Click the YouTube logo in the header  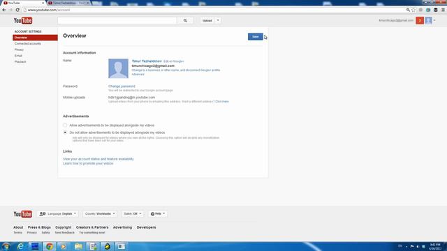23,20
